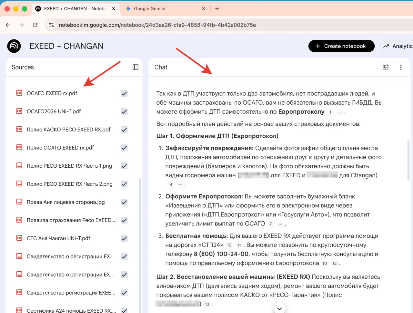Click the PDF icon of ОСАГО EXEED rx.pdf

click(x=19, y=93)
